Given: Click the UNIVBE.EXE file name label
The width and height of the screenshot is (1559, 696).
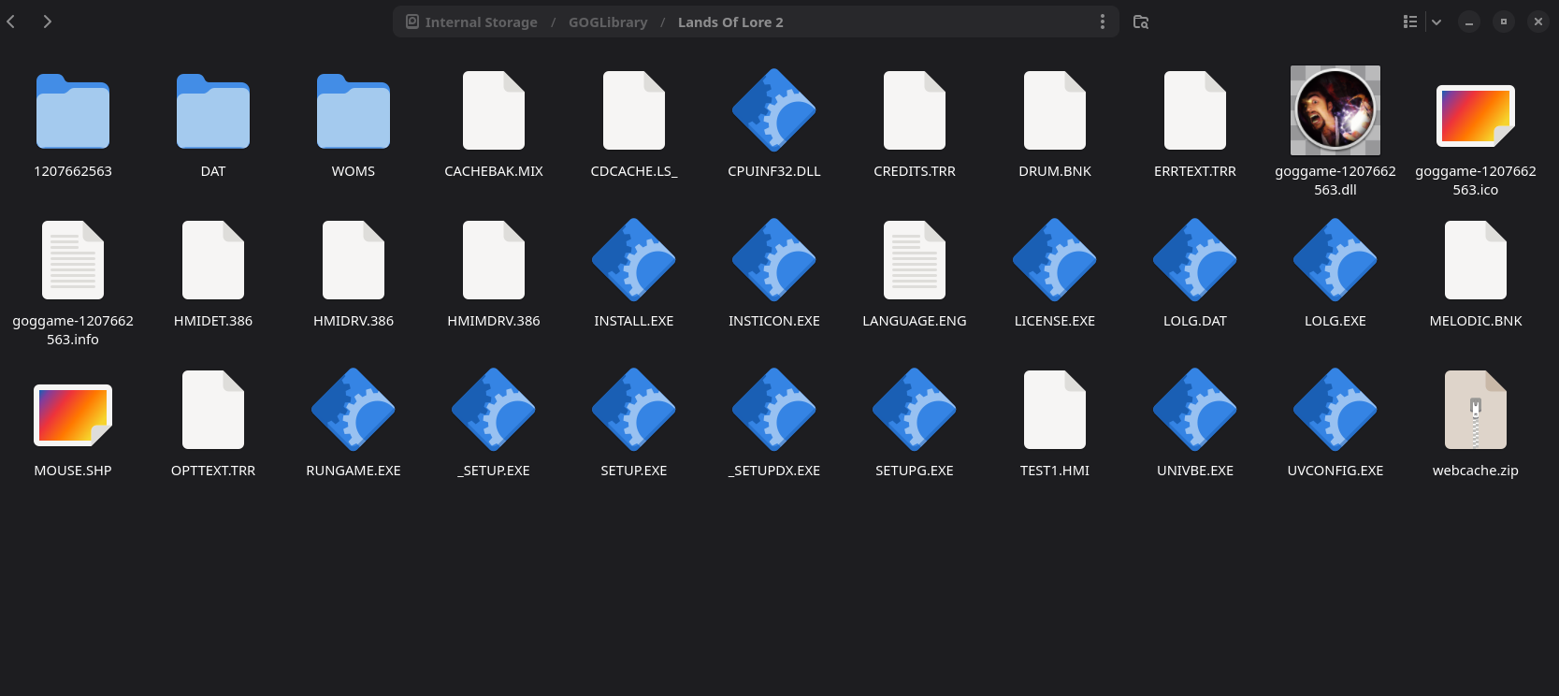Looking at the screenshot, I should click(x=1195, y=471).
